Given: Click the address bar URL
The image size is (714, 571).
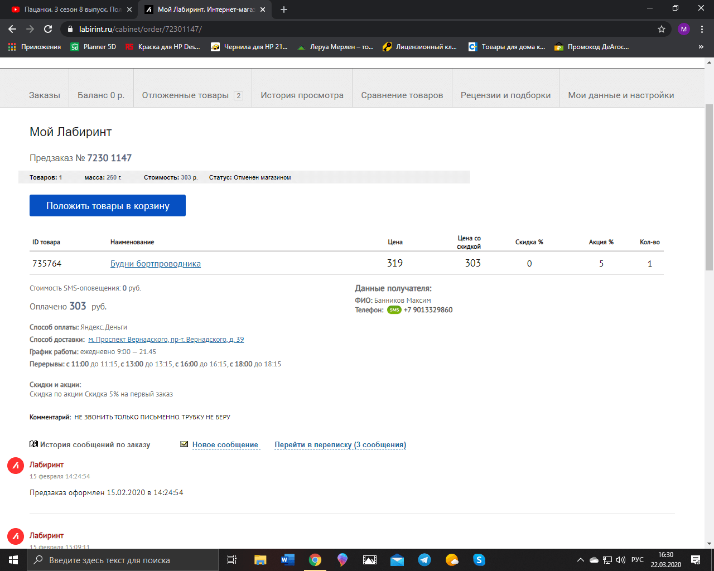Looking at the screenshot, I should coord(141,29).
